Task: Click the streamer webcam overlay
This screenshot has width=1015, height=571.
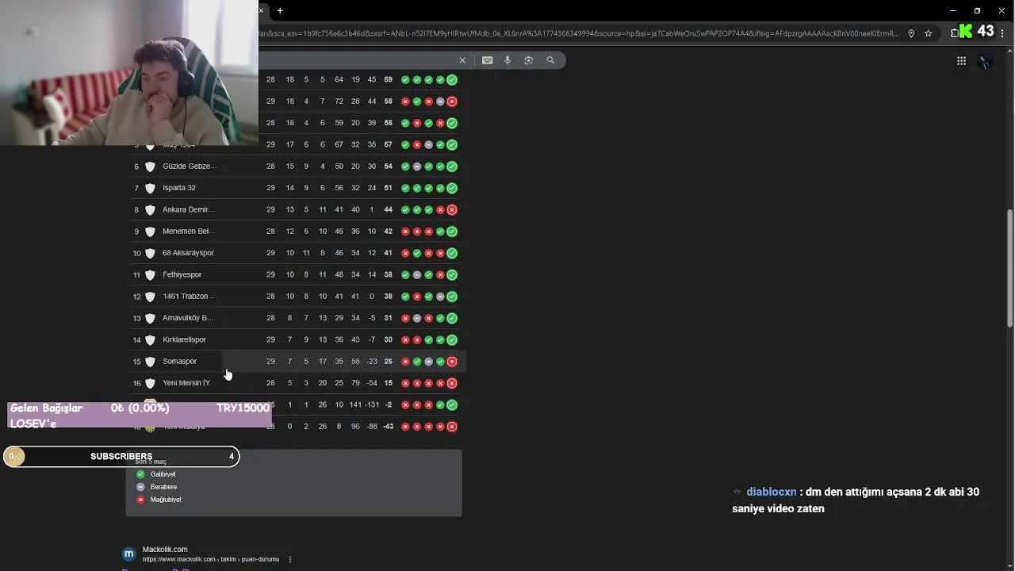Action: click(x=129, y=73)
